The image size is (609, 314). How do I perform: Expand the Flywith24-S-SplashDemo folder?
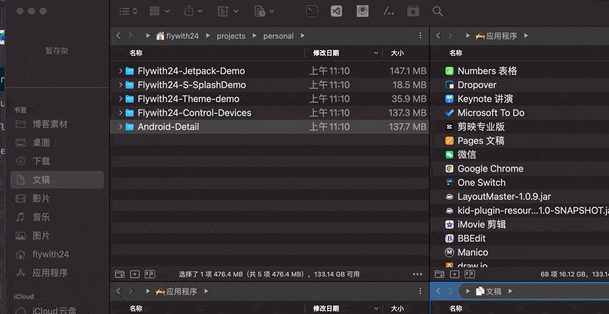coord(121,85)
